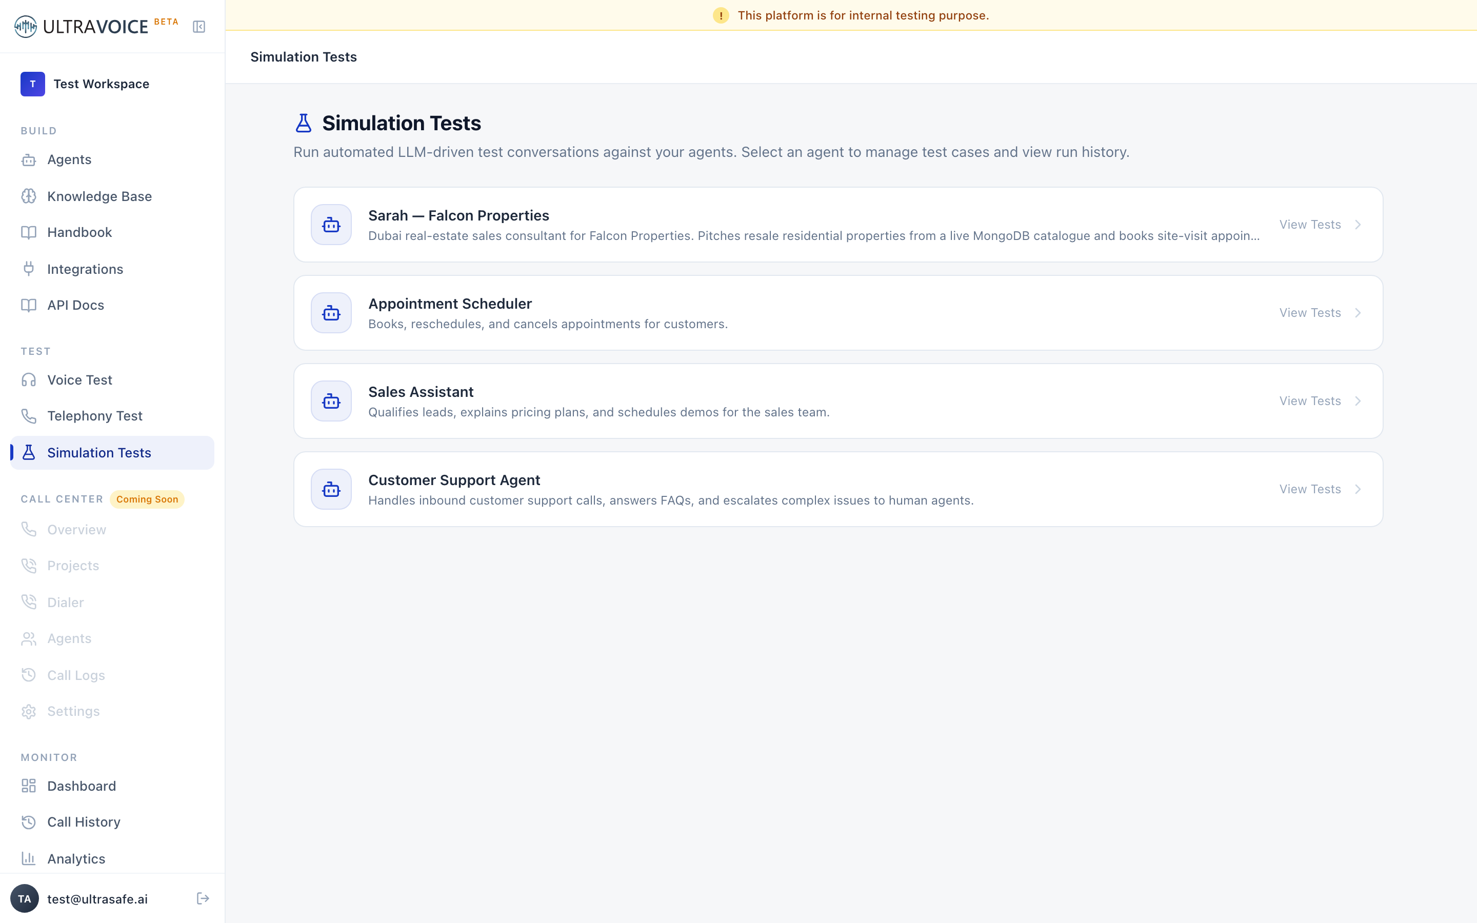The image size is (1477, 923).
Task: Click the Test Workspace avatar badge
Action: [x=32, y=84]
